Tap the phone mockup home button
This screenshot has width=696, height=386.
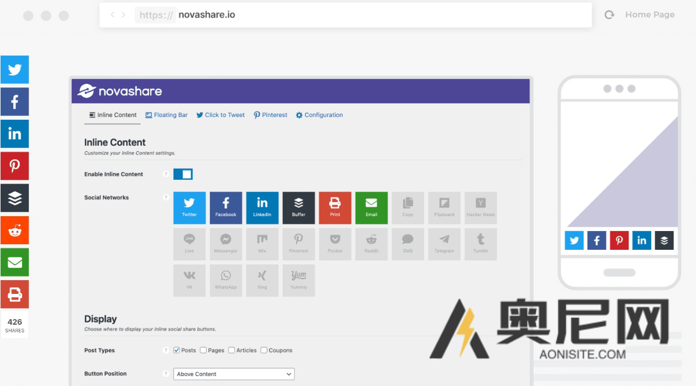619,272
